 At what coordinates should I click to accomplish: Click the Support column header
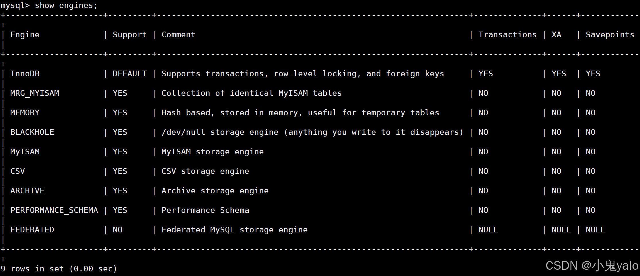coord(129,35)
